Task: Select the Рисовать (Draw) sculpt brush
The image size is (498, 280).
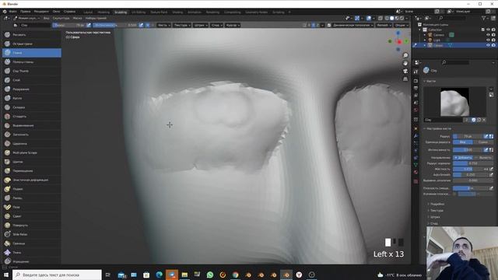Action: coord(32,34)
